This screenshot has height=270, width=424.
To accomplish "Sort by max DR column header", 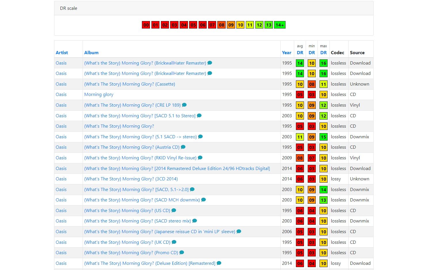I will (x=324, y=52).
